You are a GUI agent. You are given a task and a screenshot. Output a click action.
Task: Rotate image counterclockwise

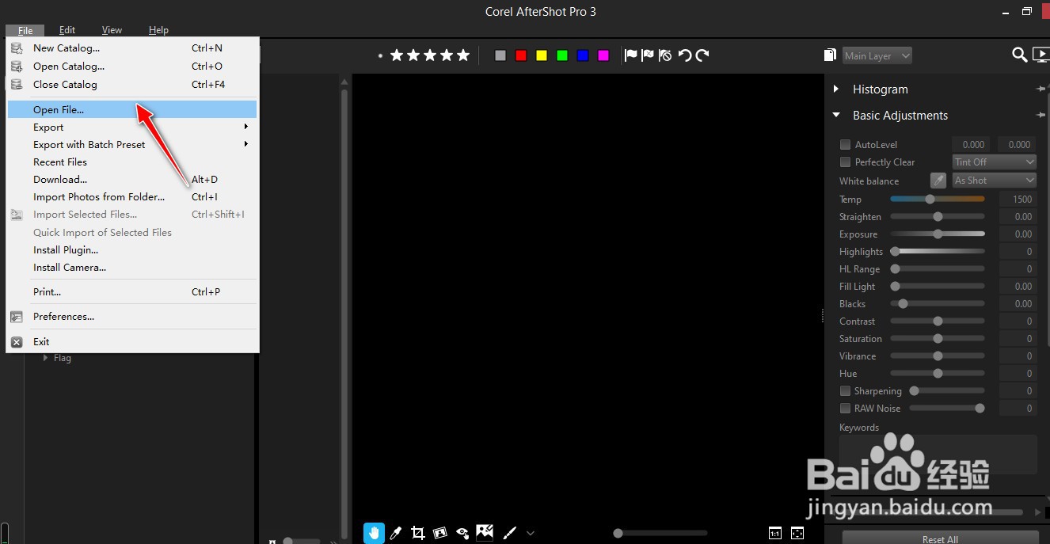point(685,55)
